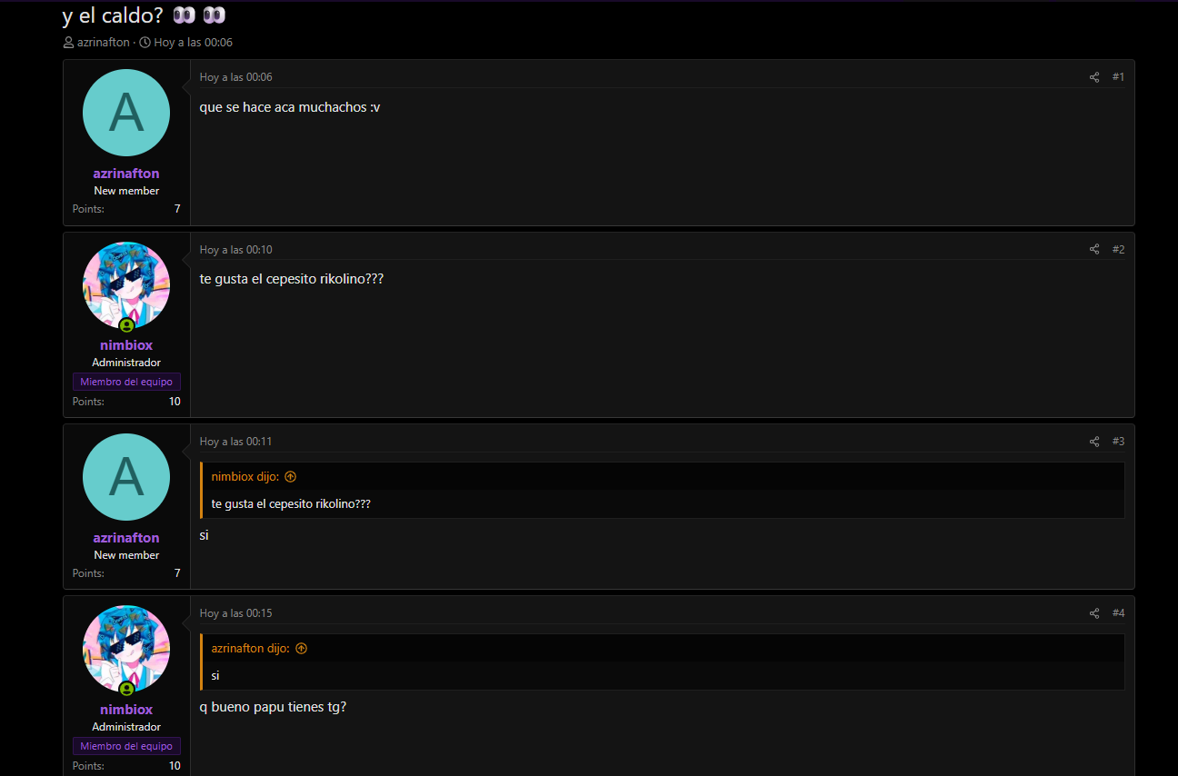Open post #3 permalink number
The width and height of the screenshot is (1178, 776).
click(x=1118, y=442)
